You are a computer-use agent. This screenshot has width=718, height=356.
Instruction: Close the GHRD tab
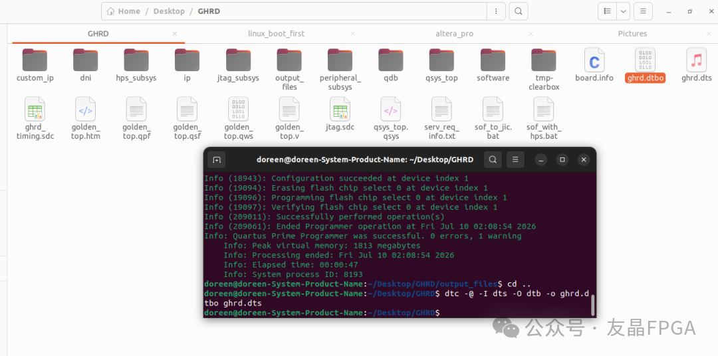pyautogui.click(x=174, y=34)
